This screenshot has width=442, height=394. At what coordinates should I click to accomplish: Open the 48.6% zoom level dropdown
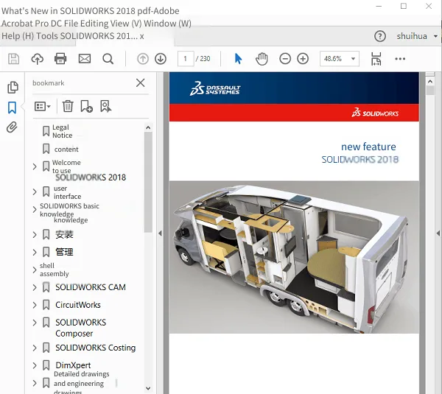[x=340, y=59]
